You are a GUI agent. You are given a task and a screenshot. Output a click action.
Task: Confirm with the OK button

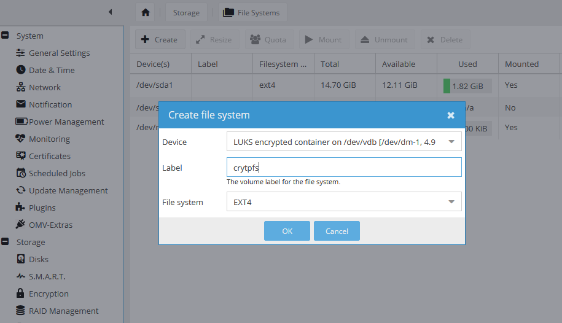[x=287, y=231]
